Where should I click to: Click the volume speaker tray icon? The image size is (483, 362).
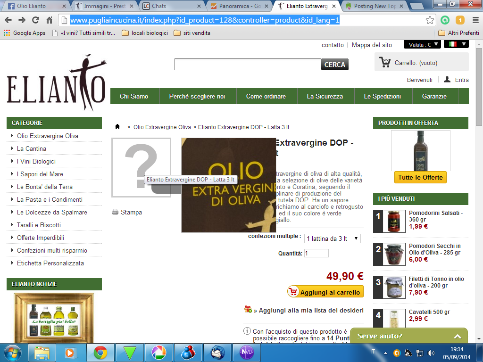pyautogui.click(x=431, y=353)
